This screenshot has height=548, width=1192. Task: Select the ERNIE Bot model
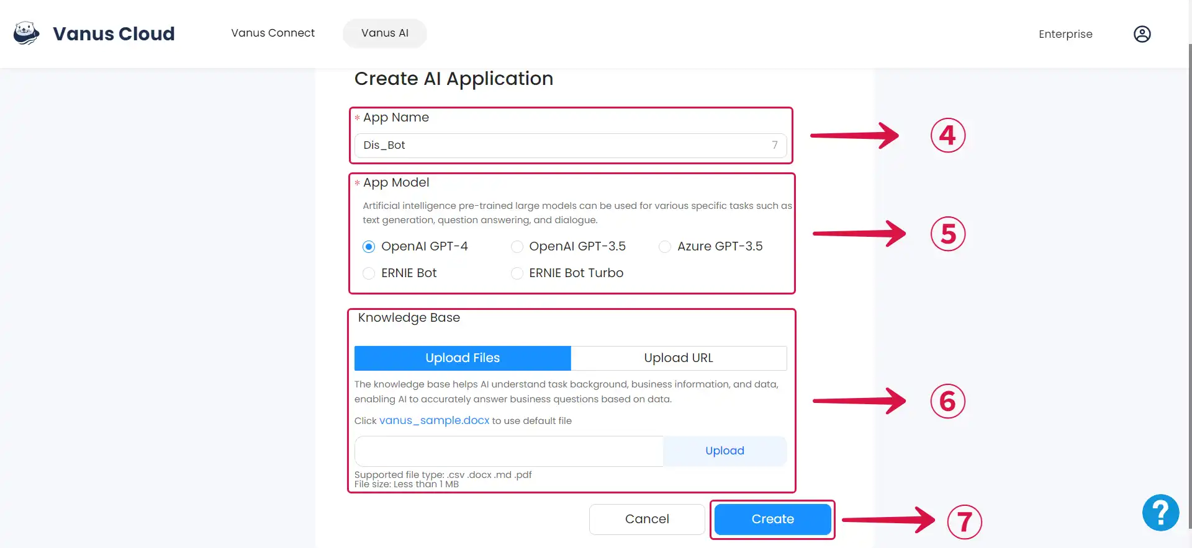tap(369, 273)
